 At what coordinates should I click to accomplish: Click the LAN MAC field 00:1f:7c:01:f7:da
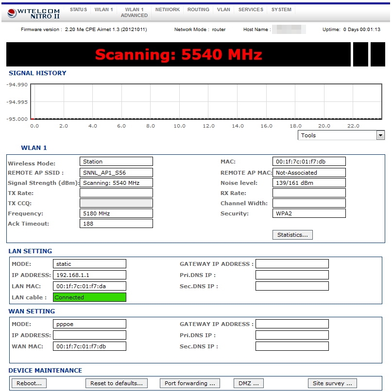click(89, 286)
